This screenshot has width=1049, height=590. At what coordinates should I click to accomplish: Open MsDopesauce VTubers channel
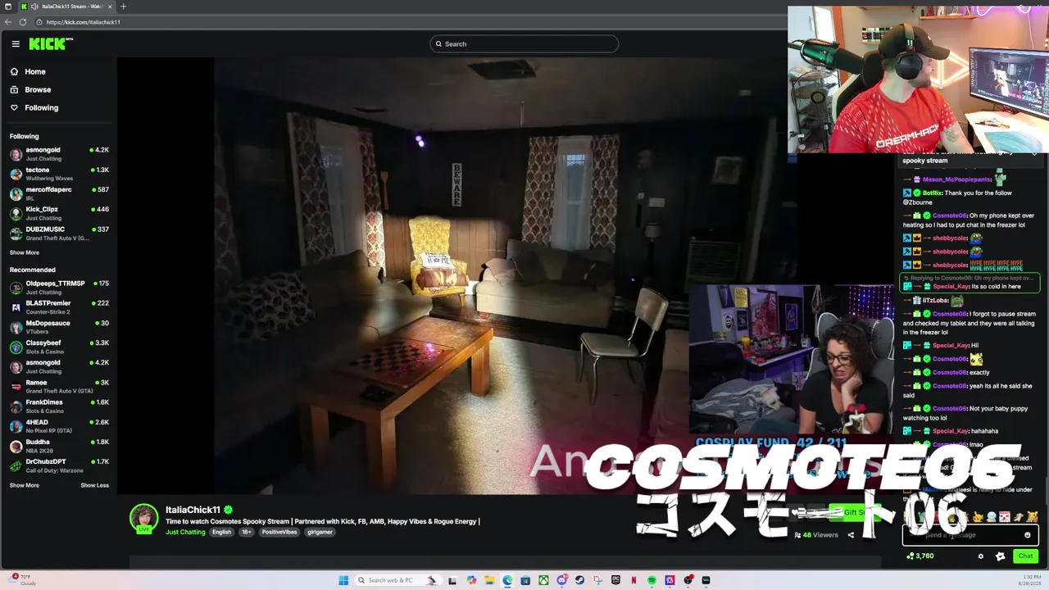(59, 327)
